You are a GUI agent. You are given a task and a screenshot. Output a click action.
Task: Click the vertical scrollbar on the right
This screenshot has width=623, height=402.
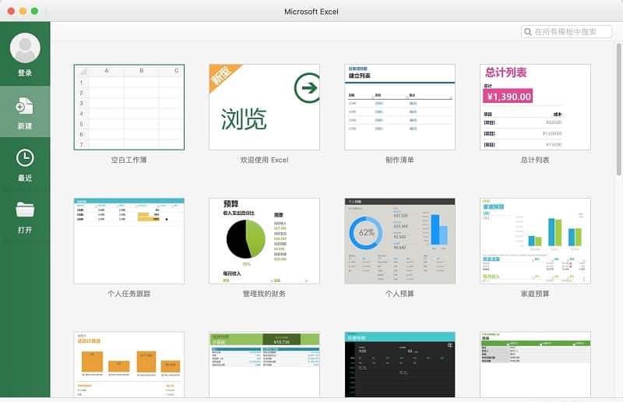coord(618,101)
